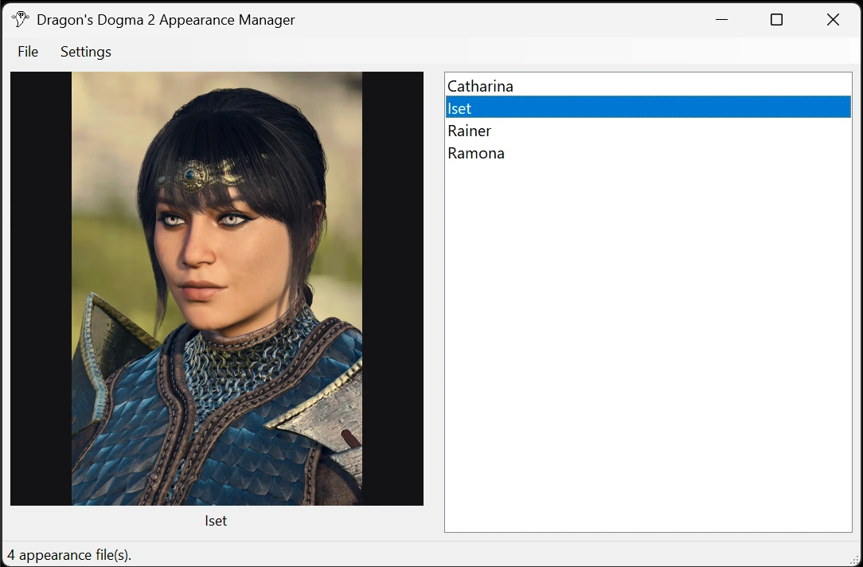
Task: Choose Rainer from the appearance list
Action: [648, 131]
